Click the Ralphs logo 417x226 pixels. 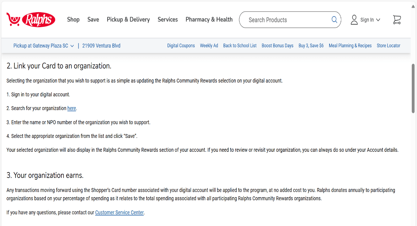coord(31,20)
